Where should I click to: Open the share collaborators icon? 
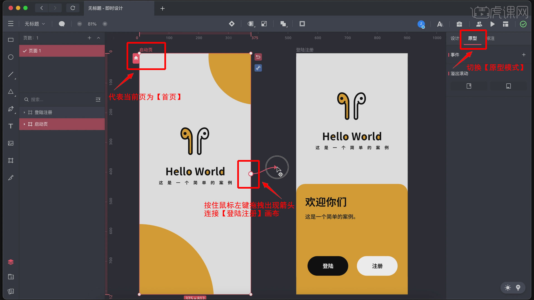479,24
